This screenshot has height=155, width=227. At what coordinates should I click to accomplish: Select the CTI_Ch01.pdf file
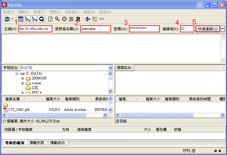click(19, 110)
